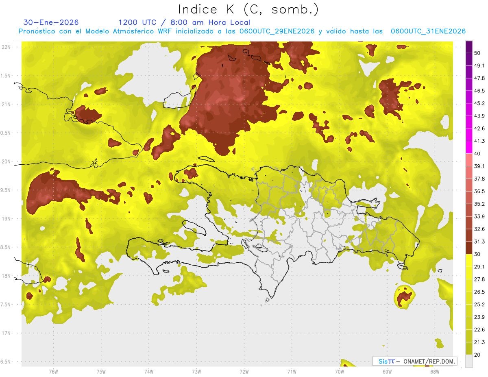This screenshot has height=377, width=488.
Task: Click the "SisTT" logo text
Action: tap(386, 361)
